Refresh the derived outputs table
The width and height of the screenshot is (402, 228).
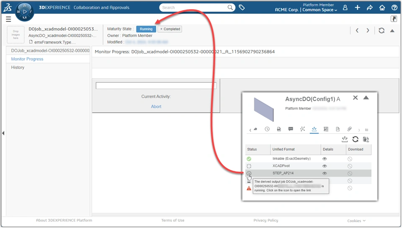pos(356,139)
